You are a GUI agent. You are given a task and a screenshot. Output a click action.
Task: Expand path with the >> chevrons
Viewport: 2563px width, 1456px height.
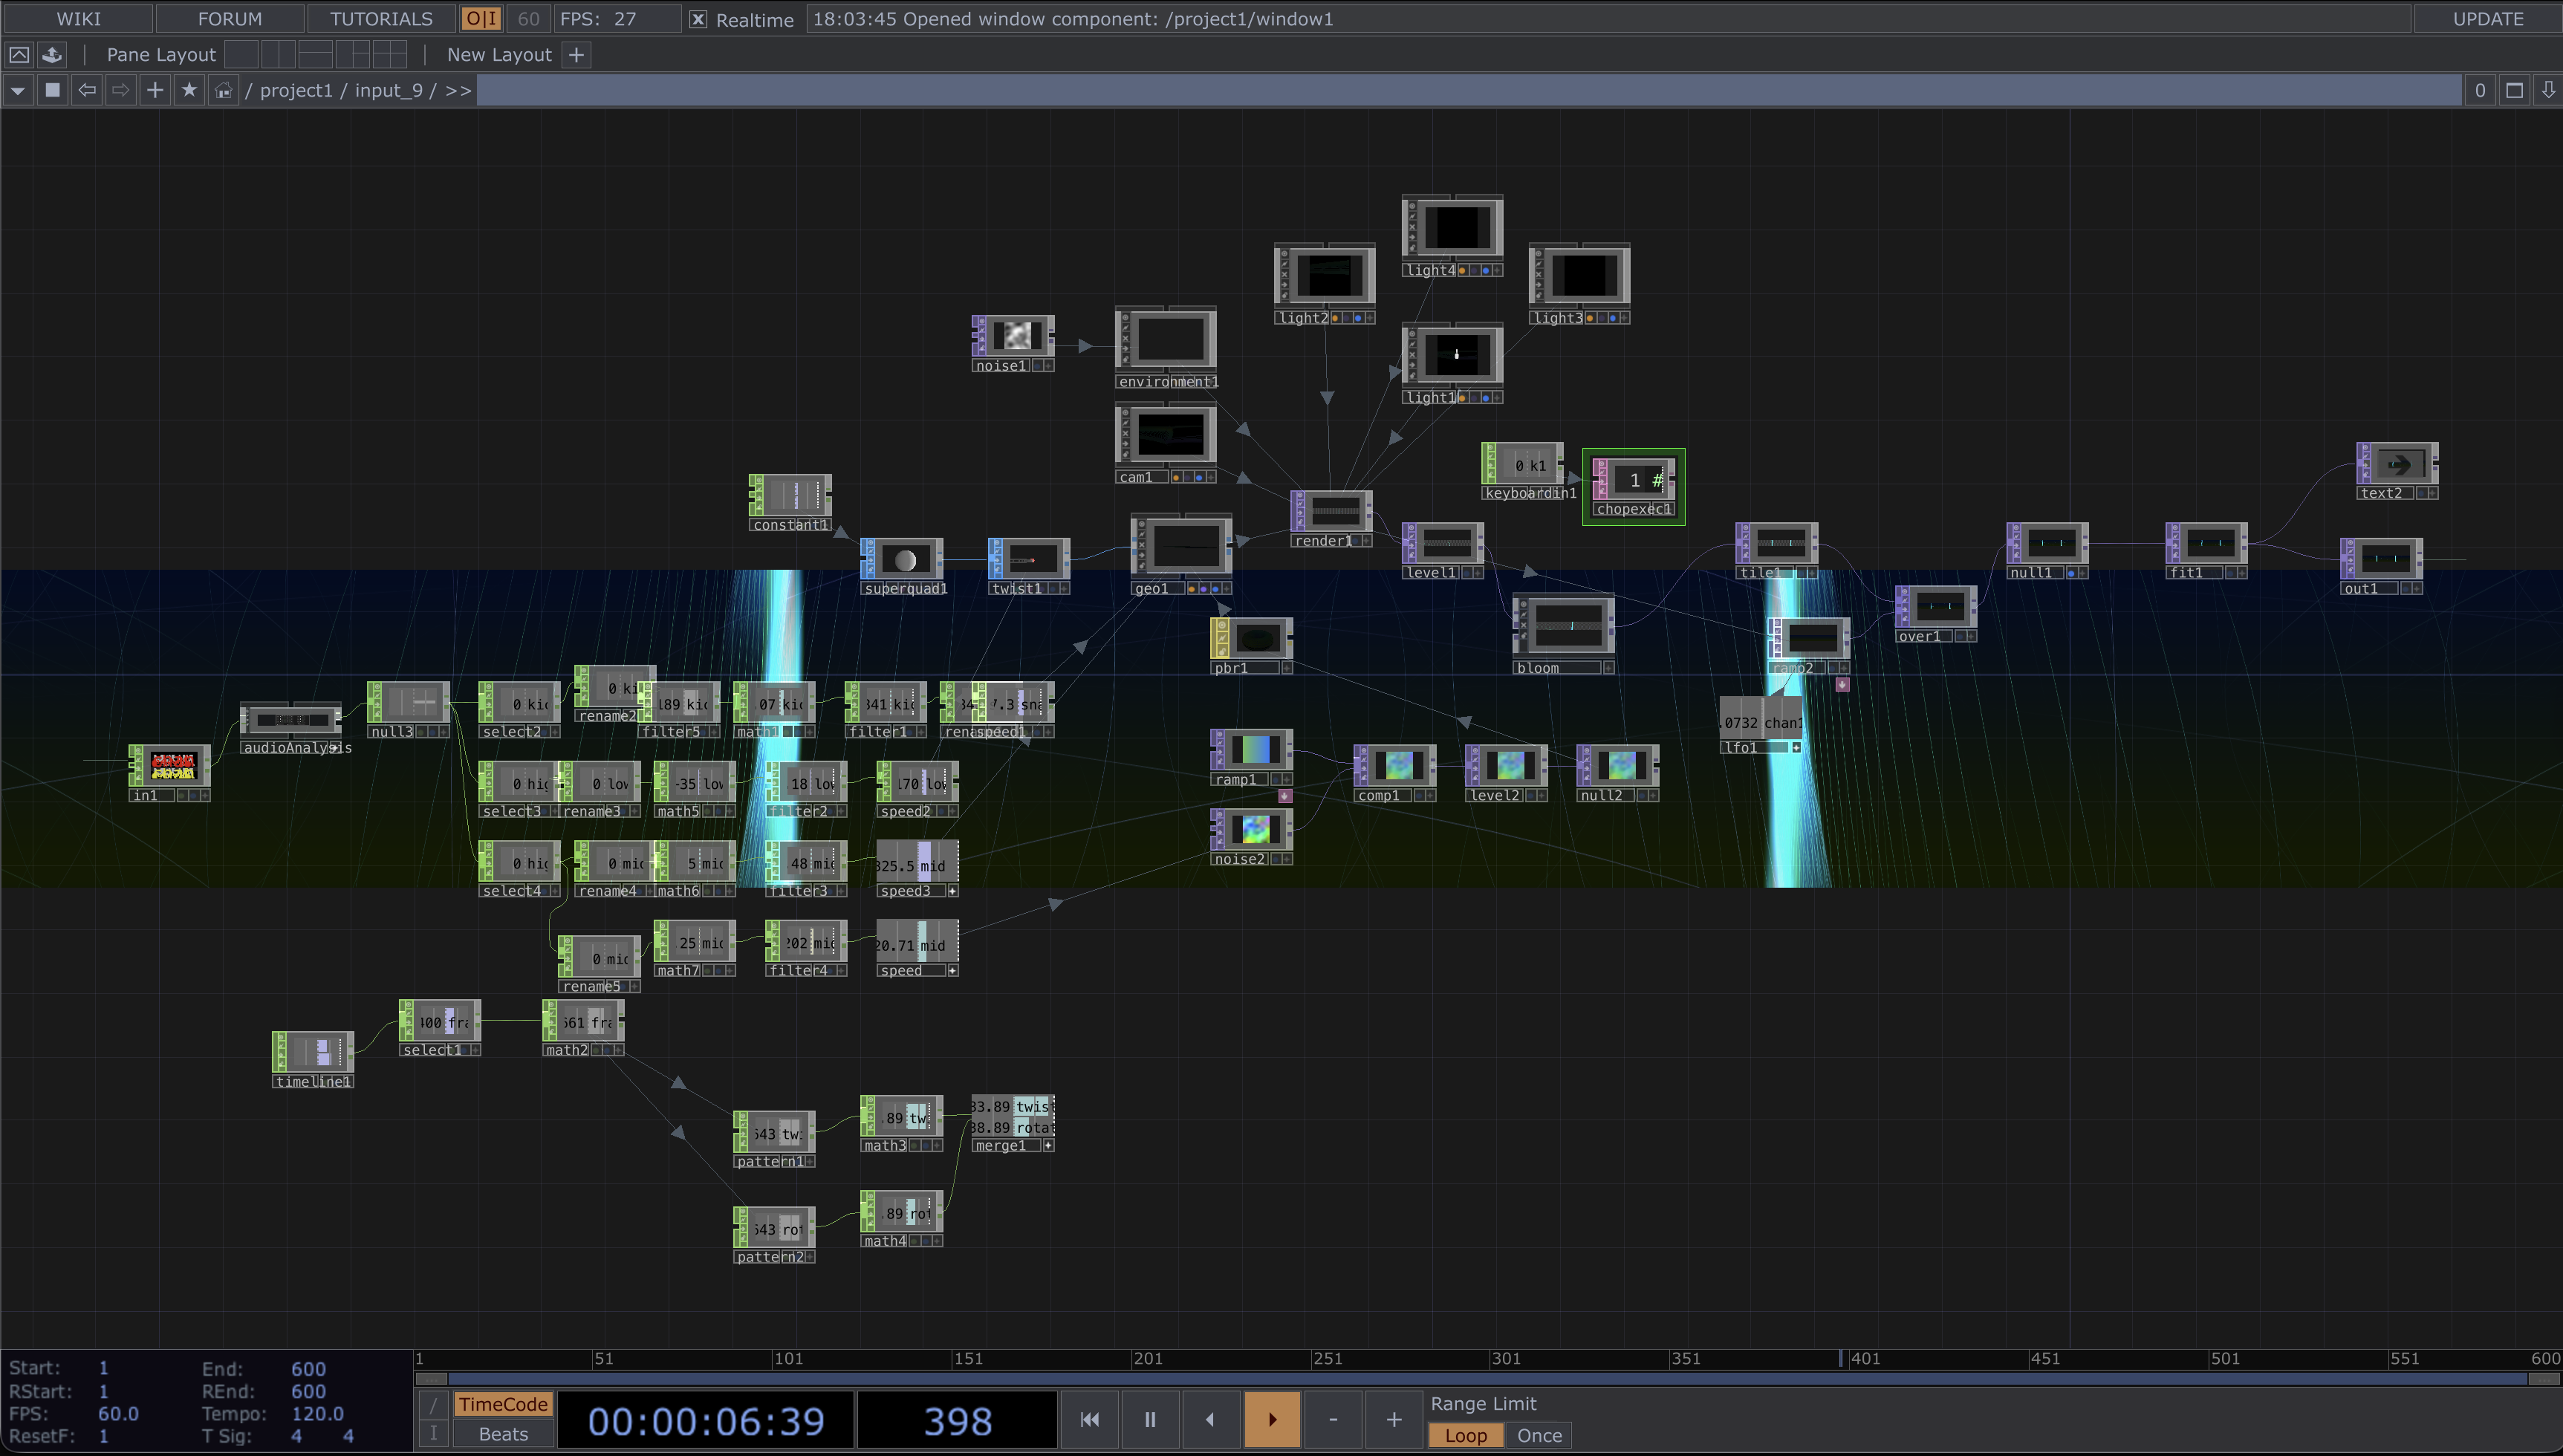(458, 90)
